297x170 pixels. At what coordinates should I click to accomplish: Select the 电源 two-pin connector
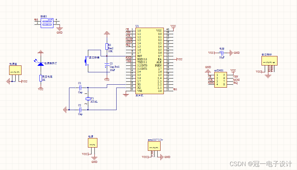coord(92,143)
